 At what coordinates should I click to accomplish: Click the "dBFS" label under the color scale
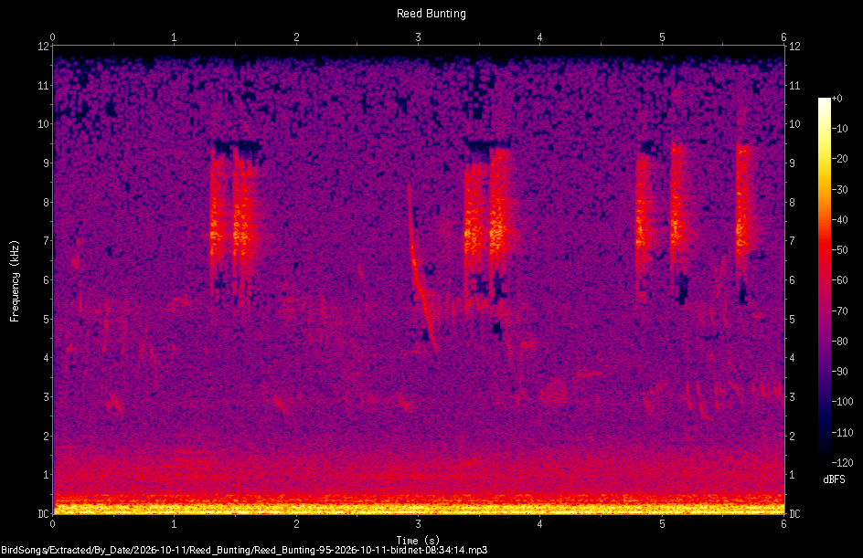click(x=834, y=479)
